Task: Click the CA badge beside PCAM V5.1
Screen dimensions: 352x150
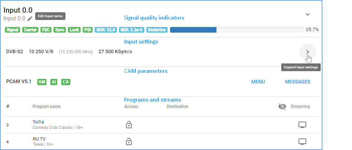Action: [x=66, y=82]
